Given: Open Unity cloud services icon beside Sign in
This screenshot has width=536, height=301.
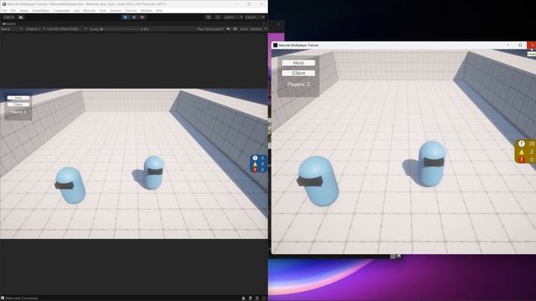Looking at the screenshot, I should 21,17.
